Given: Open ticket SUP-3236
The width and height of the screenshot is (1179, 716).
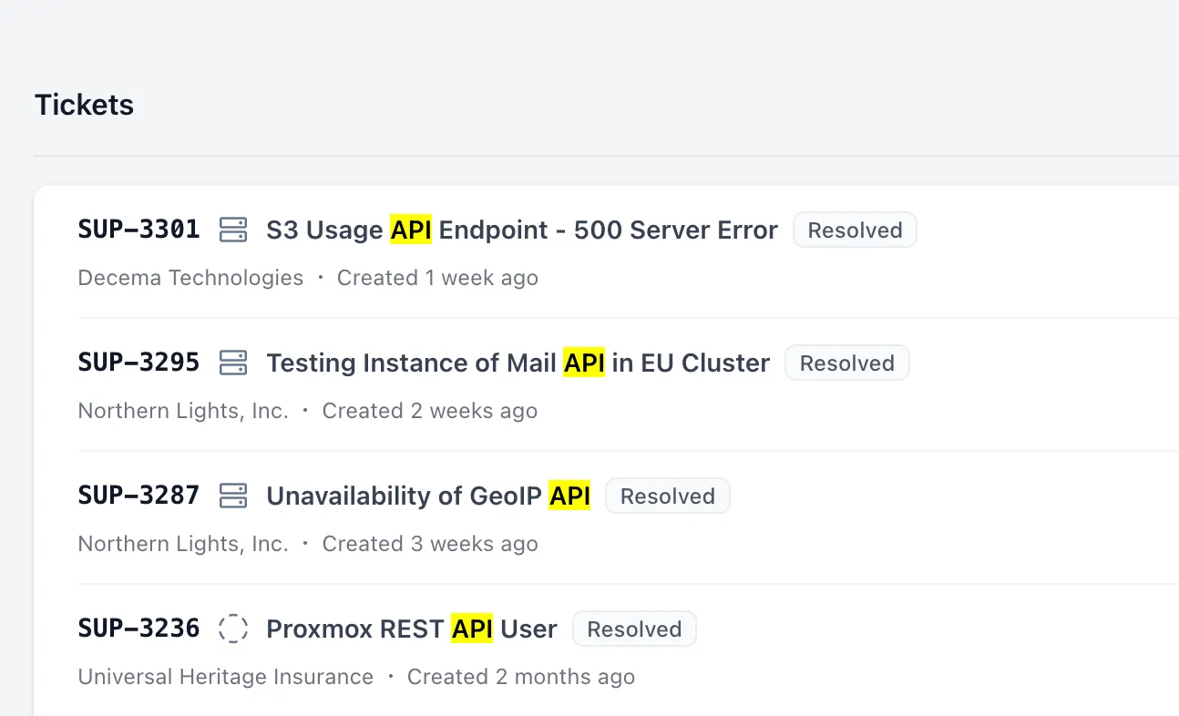Looking at the screenshot, I should [x=138, y=629].
